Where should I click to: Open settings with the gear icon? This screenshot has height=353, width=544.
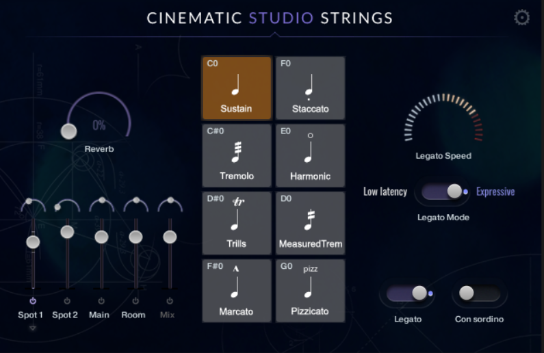[x=521, y=17]
